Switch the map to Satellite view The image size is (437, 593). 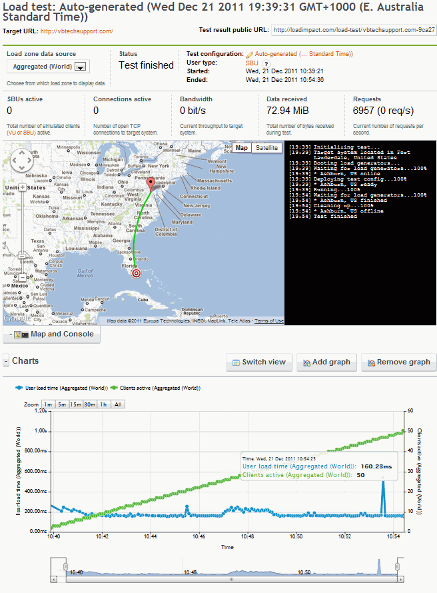pos(267,148)
